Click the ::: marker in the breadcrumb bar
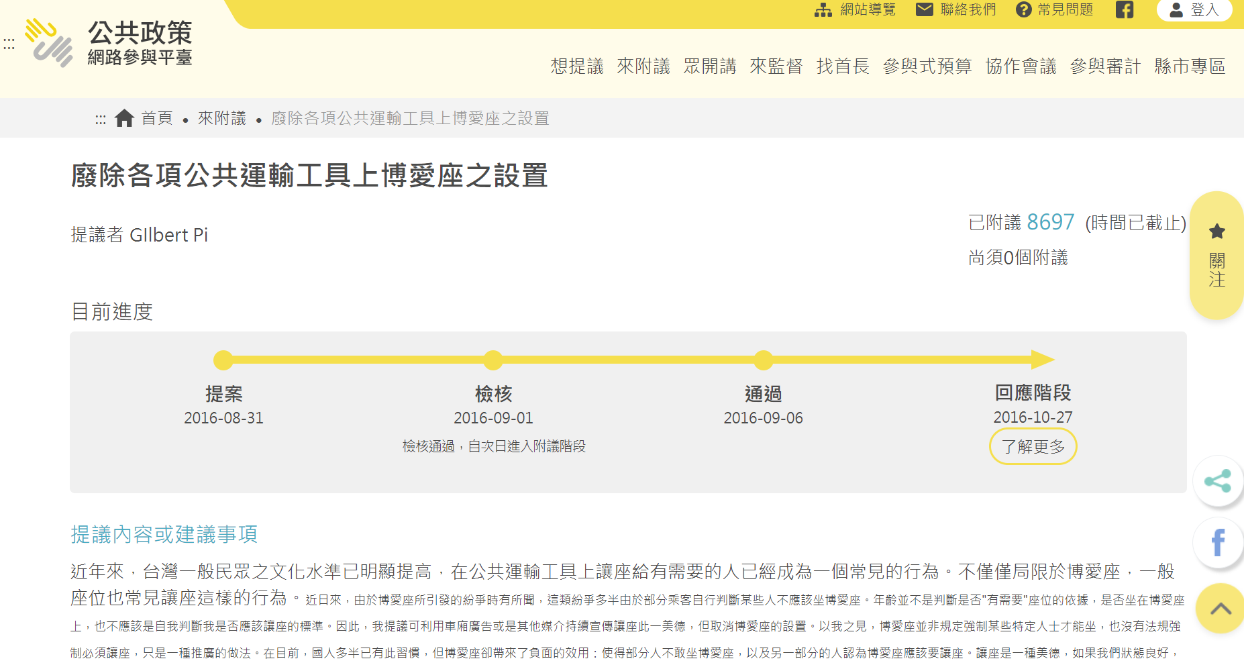The width and height of the screenshot is (1244, 669). (x=101, y=119)
